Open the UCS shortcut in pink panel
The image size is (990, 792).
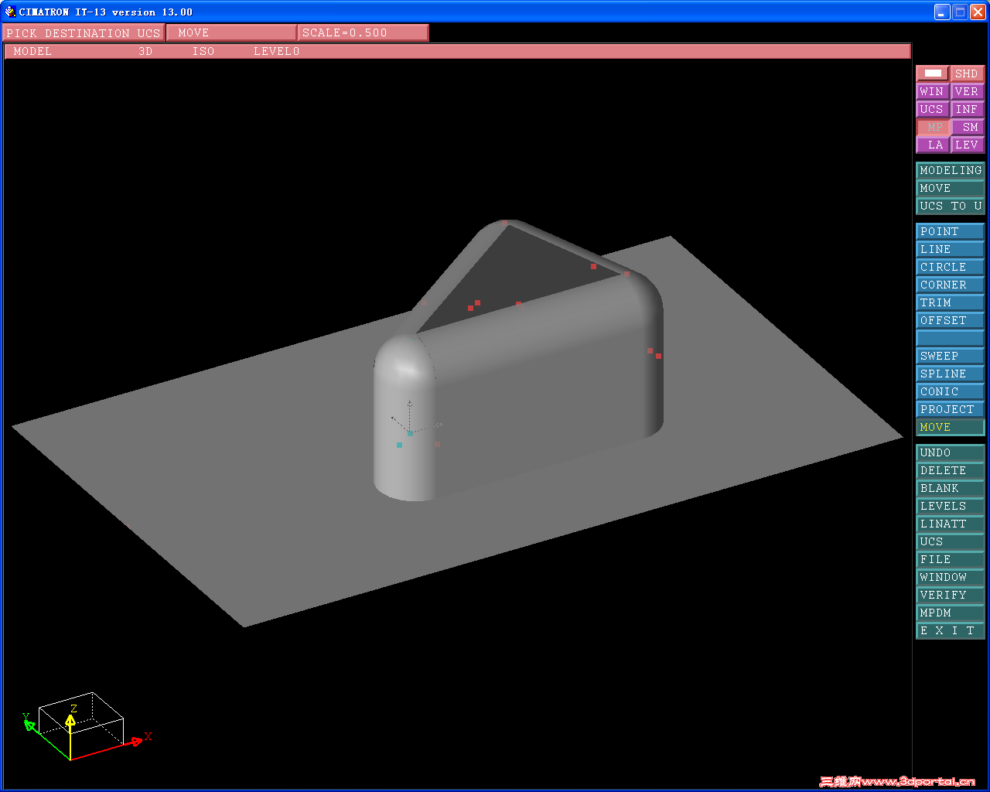(933, 109)
